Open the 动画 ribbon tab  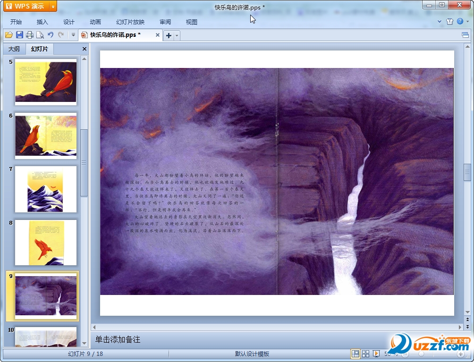[95, 22]
